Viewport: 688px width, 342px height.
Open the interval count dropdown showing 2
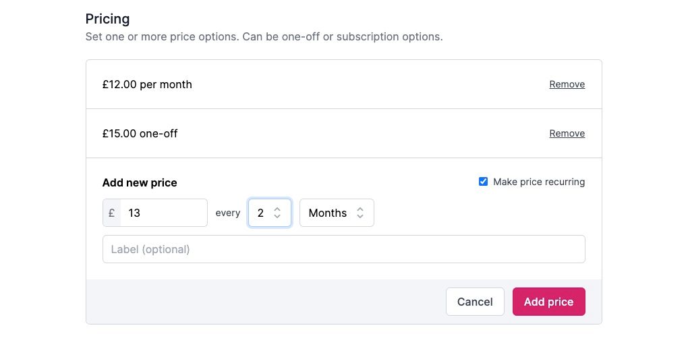point(268,213)
